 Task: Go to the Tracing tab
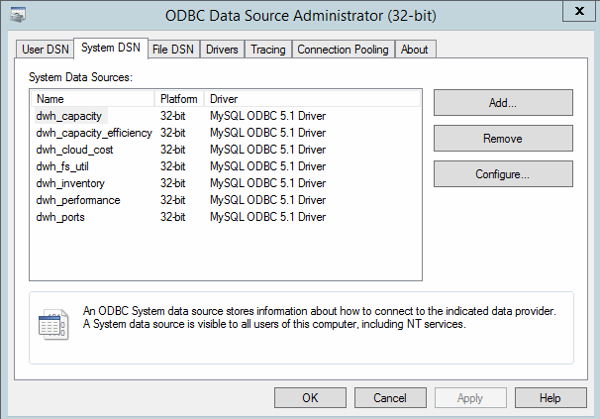[x=267, y=50]
